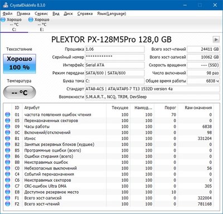Click status circle for attribute B5
This screenshot has width=223, height=214.
[x=8, y=150]
